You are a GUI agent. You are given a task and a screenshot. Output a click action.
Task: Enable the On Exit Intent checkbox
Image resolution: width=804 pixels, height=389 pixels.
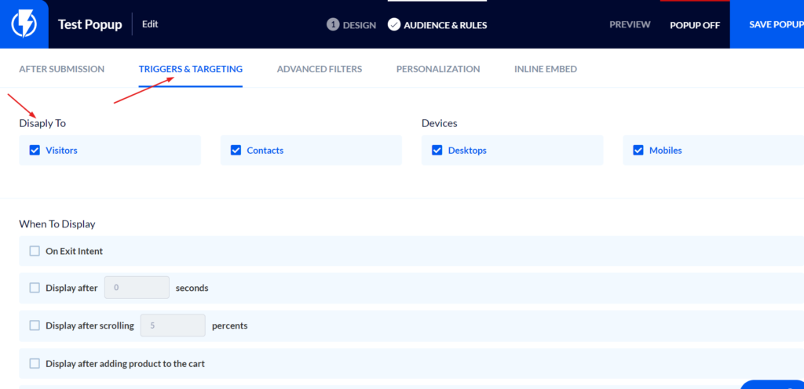tap(35, 251)
